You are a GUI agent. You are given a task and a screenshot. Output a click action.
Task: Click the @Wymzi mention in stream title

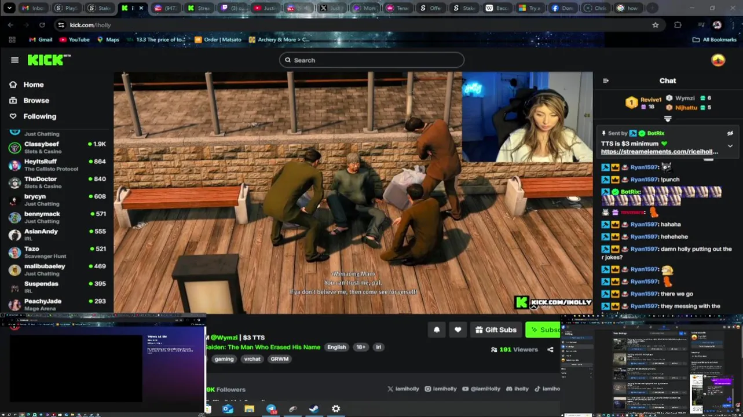[224, 337]
